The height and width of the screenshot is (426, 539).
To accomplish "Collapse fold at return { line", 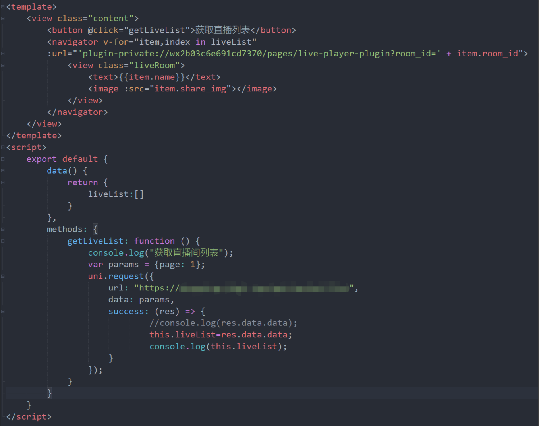I will tap(3, 182).
